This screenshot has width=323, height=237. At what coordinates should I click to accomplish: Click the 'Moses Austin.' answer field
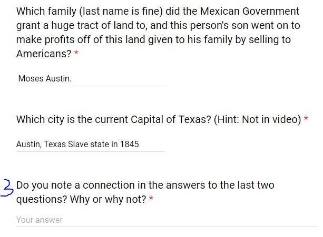tap(91, 79)
